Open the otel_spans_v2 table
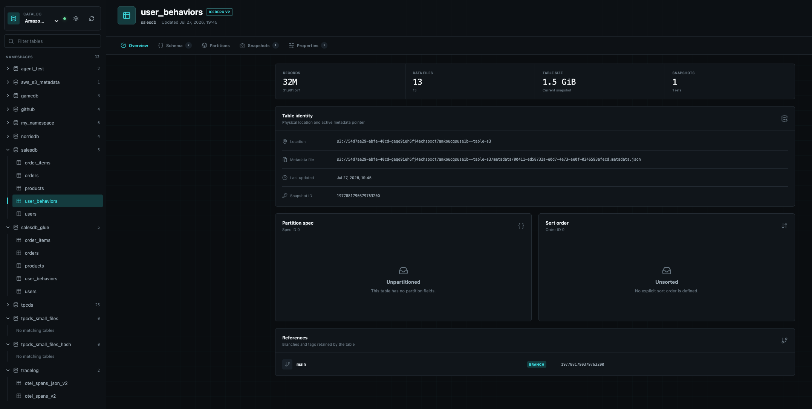Image resolution: width=812 pixels, height=409 pixels. pos(58,396)
